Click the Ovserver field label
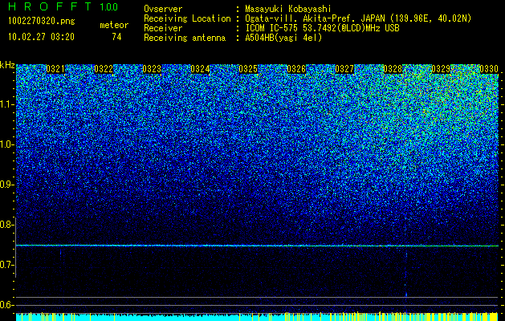This screenshot has width=505, height=321. click(x=163, y=9)
